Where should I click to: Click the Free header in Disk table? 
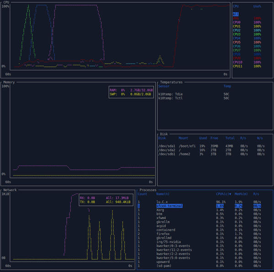pos(214,138)
